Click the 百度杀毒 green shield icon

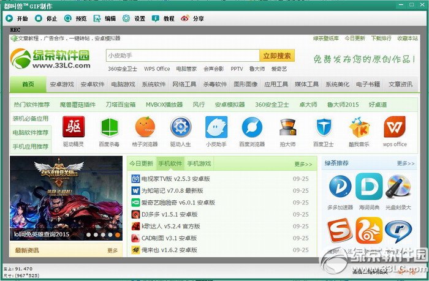point(109,127)
